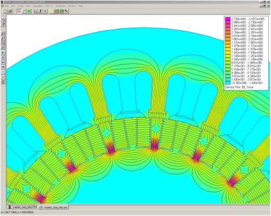
Task: Switch to the .FEM document tab
Action: (x=22, y=207)
